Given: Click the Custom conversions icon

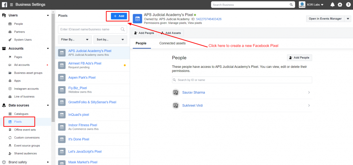Looking at the screenshot, I should pyautogui.click(x=10, y=137).
